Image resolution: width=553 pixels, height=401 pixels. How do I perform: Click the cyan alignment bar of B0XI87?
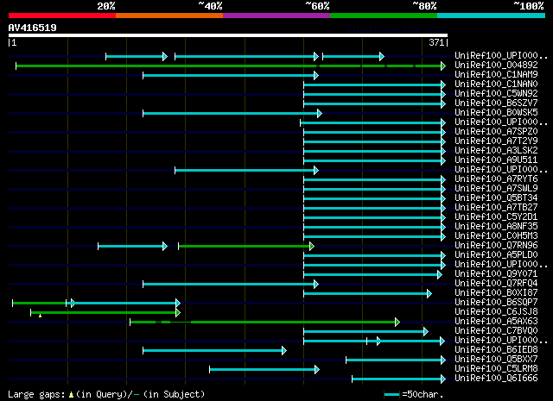[x=367, y=293]
